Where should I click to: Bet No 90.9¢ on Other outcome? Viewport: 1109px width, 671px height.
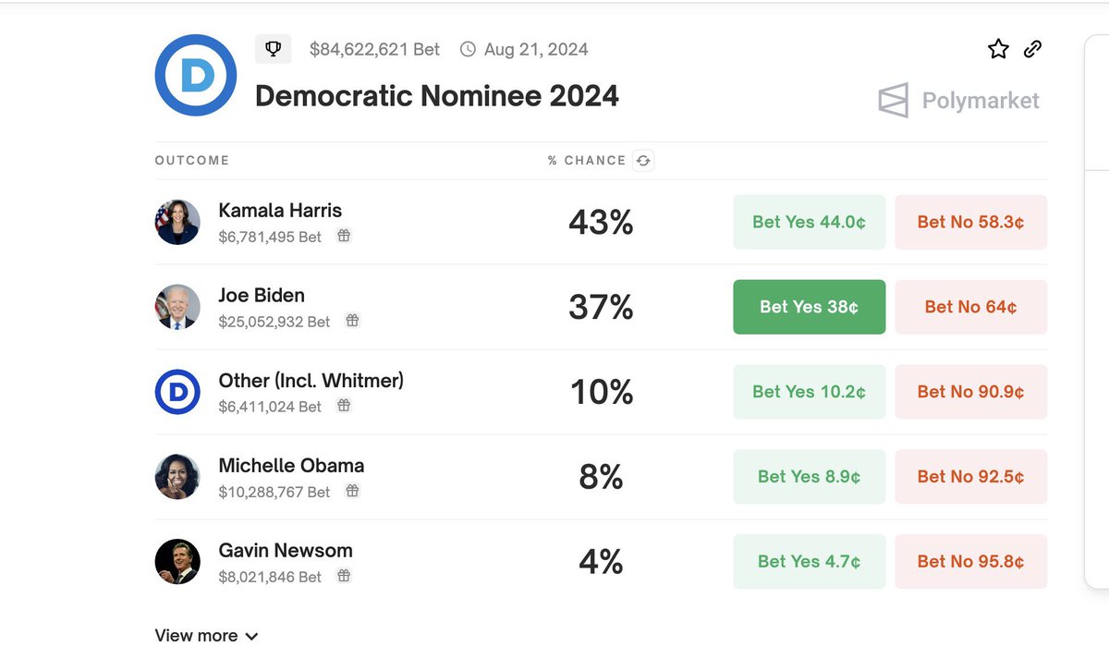click(970, 392)
